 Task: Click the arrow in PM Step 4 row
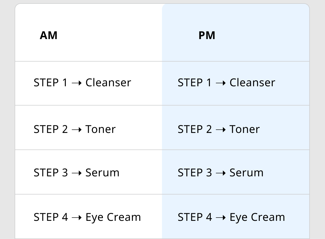(221, 218)
